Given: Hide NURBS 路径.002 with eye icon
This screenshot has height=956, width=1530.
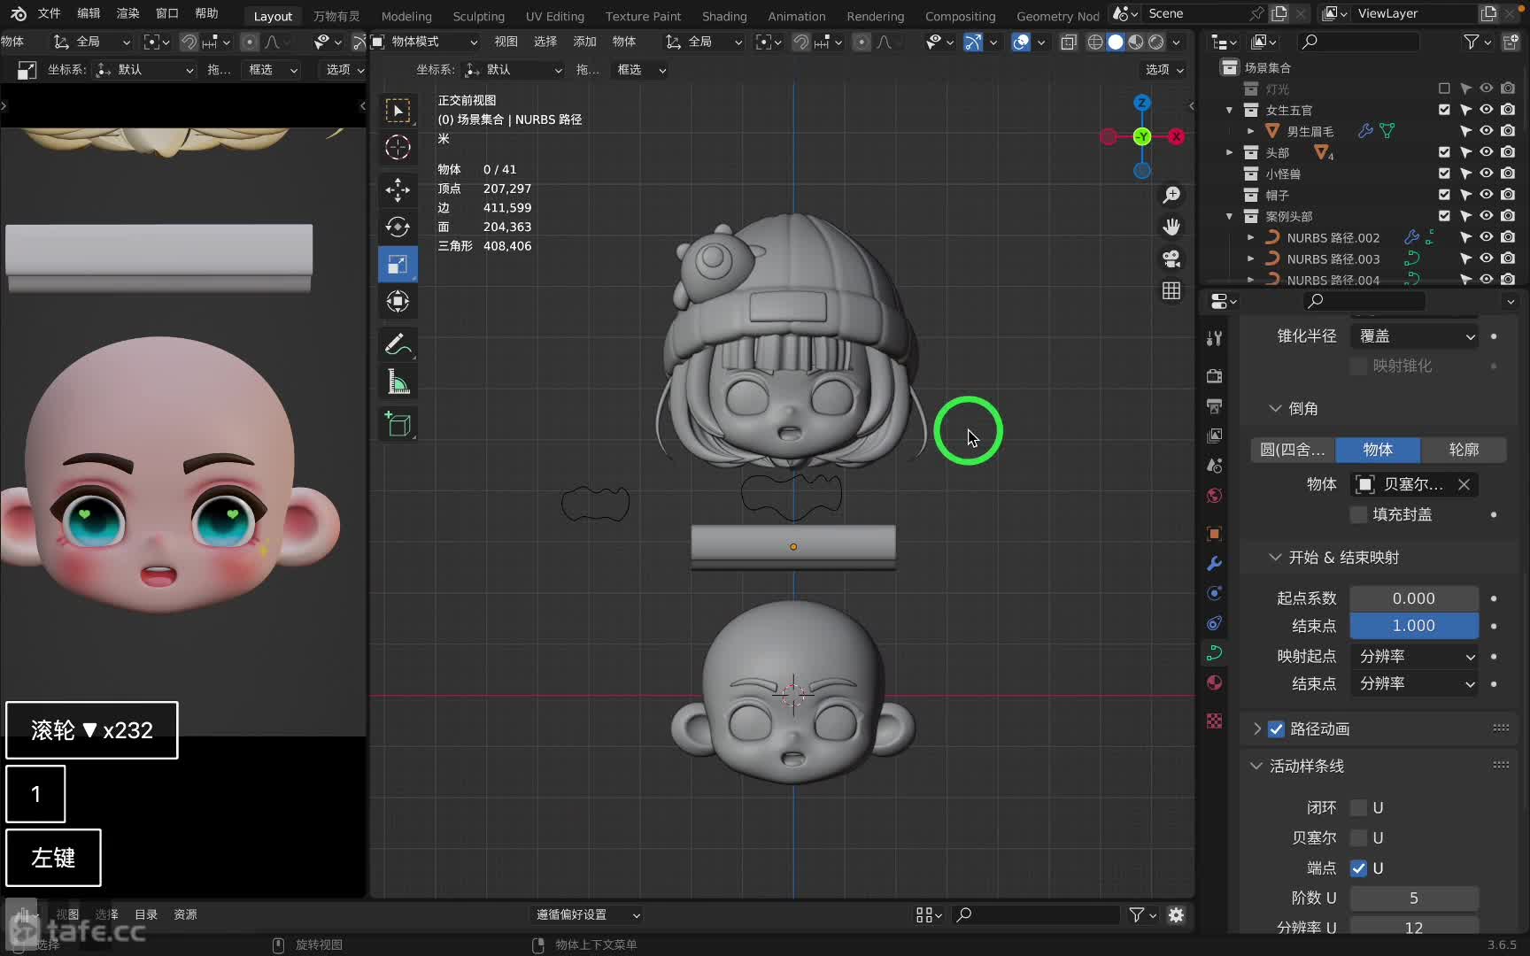Looking at the screenshot, I should click(x=1487, y=237).
